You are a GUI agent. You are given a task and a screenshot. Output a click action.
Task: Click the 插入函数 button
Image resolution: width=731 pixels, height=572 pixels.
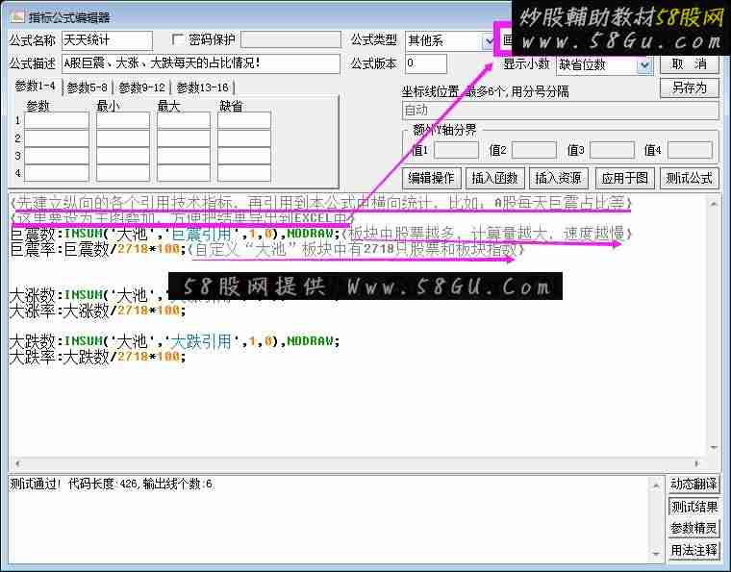(x=495, y=178)
